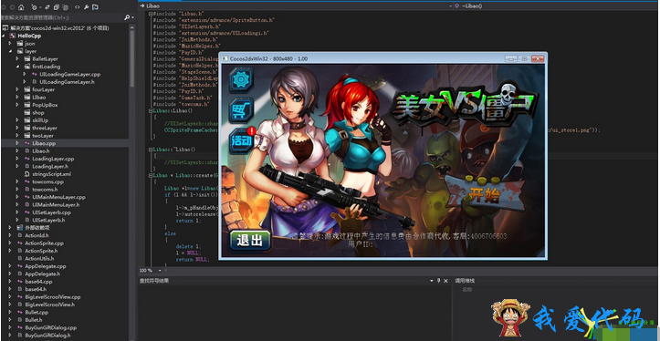
Task: Click the view code brackets toolbar icon
Action: coord(77,7)
